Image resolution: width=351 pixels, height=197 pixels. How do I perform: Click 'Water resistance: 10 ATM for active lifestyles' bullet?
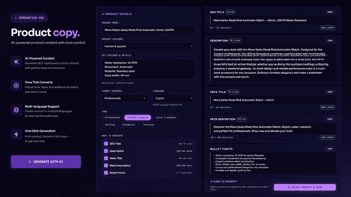point(239,156)
